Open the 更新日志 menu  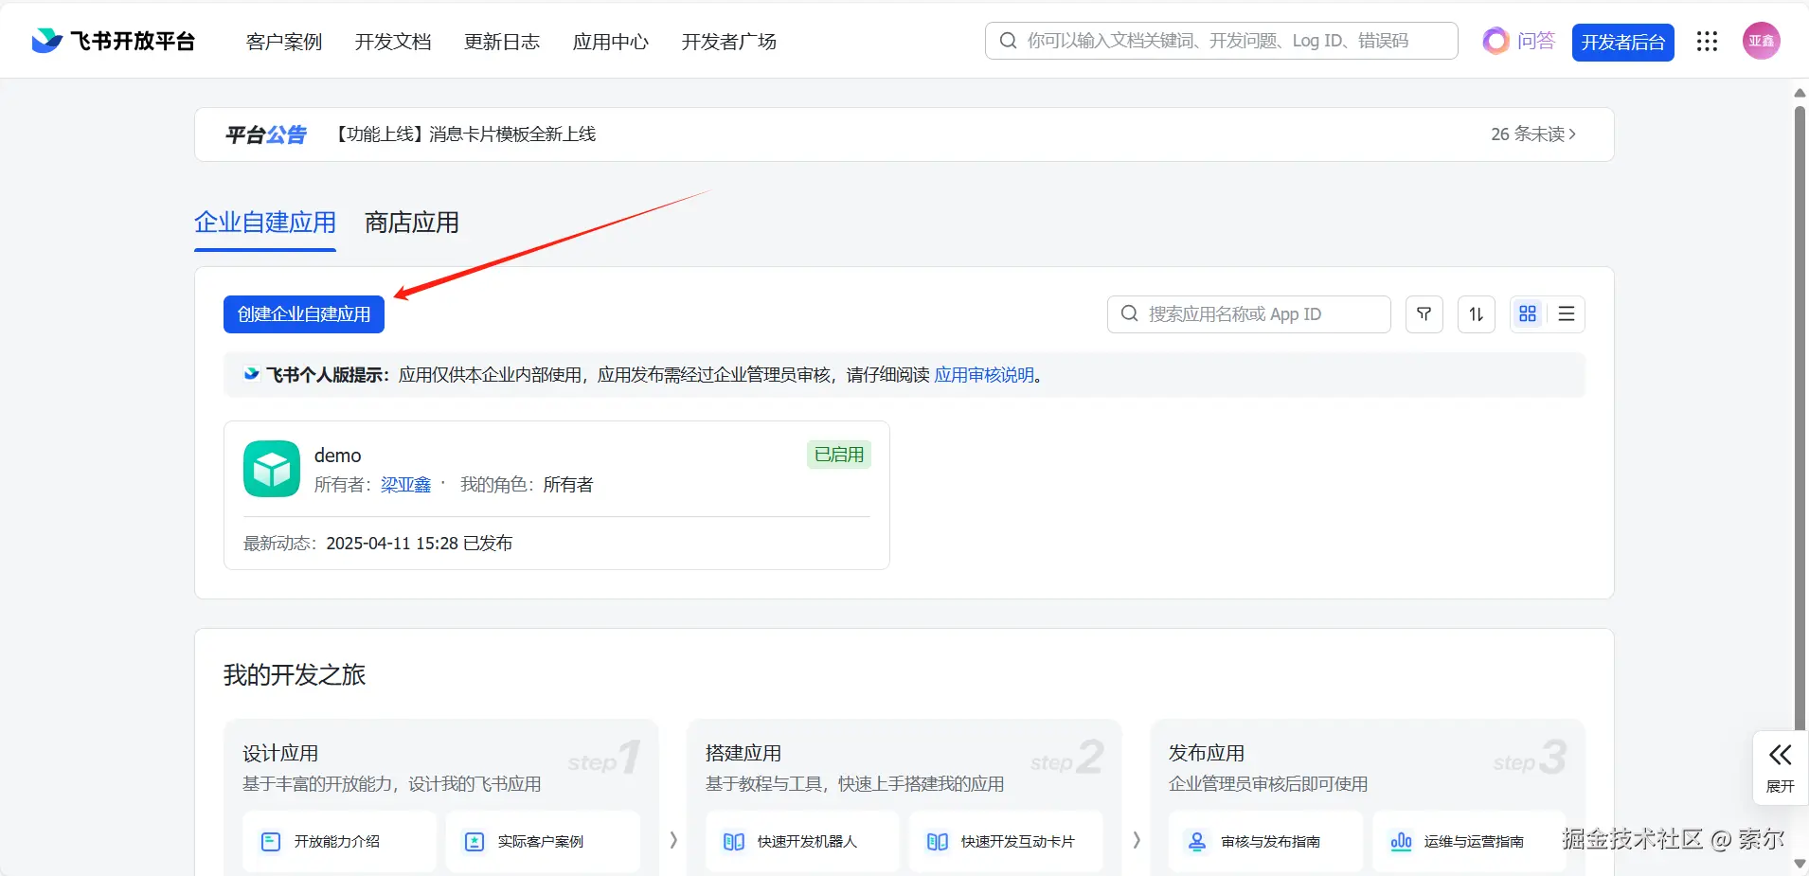(x=502, y=42)
